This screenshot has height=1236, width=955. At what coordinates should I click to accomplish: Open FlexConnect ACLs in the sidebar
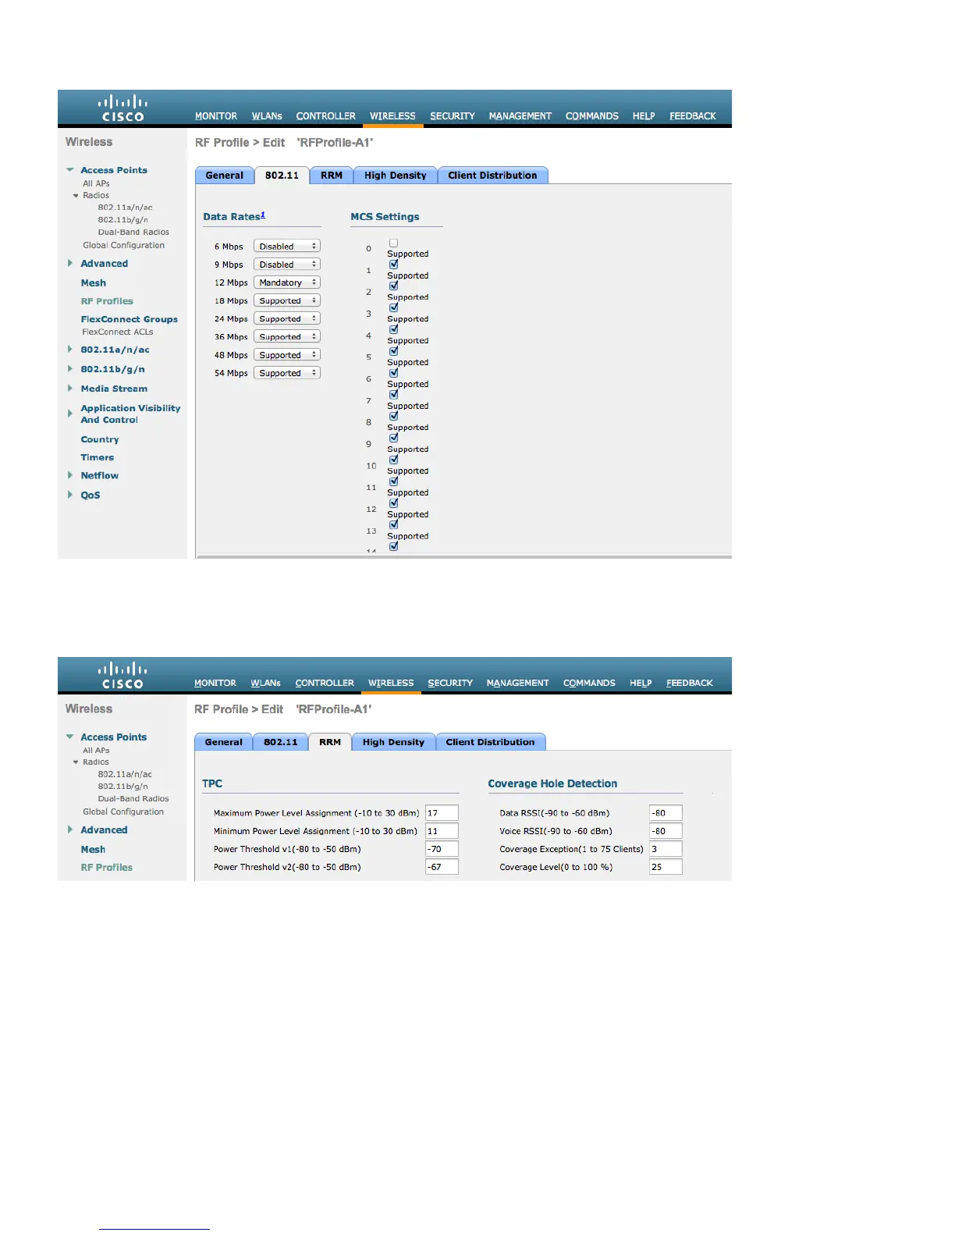pyautogui.click(x=118, y=332)
